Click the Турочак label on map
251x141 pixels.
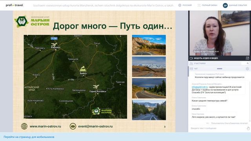tap(120, 82)
